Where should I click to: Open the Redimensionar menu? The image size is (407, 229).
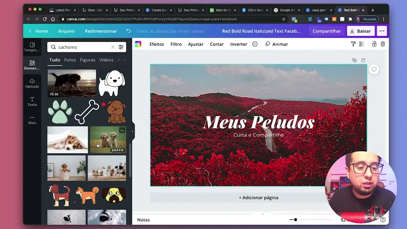pos(101,31)
